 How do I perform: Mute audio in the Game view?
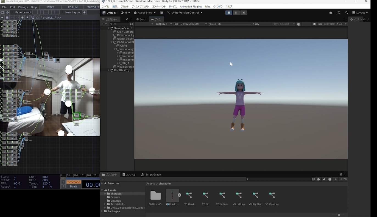[x=314, y=24]
